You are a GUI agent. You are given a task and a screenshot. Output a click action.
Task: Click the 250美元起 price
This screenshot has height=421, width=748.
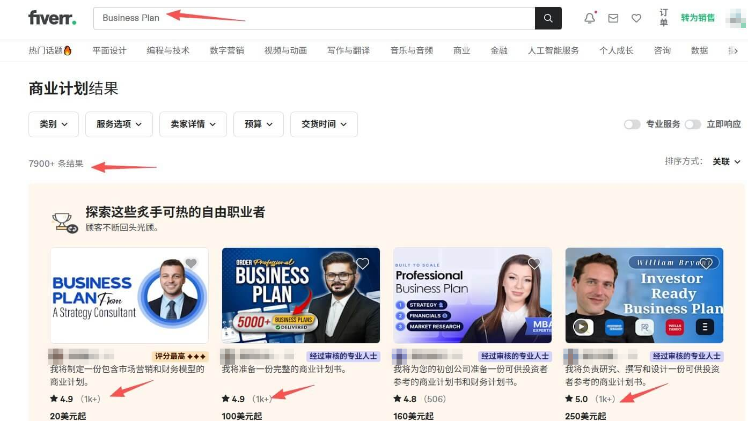[585, 416]
